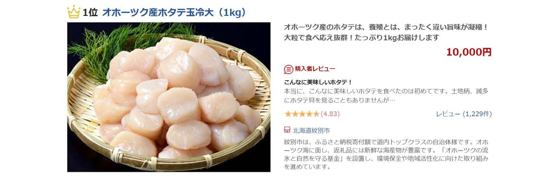
Task: Open the オホーツク産ホタテ玉冷大（1kg） title link
Action: coord(174,13)
